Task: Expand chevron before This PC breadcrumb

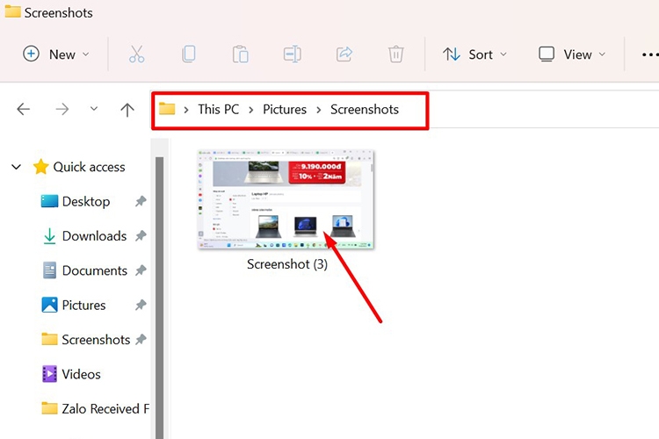Action: pos(185,110)
